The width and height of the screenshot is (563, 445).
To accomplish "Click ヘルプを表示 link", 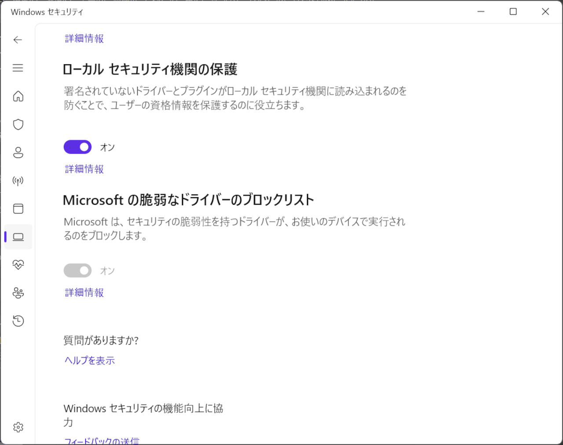I will pyautogui.click(x=90, y=360).
